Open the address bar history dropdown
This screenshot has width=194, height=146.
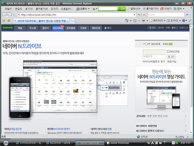[x=134, y=15]
